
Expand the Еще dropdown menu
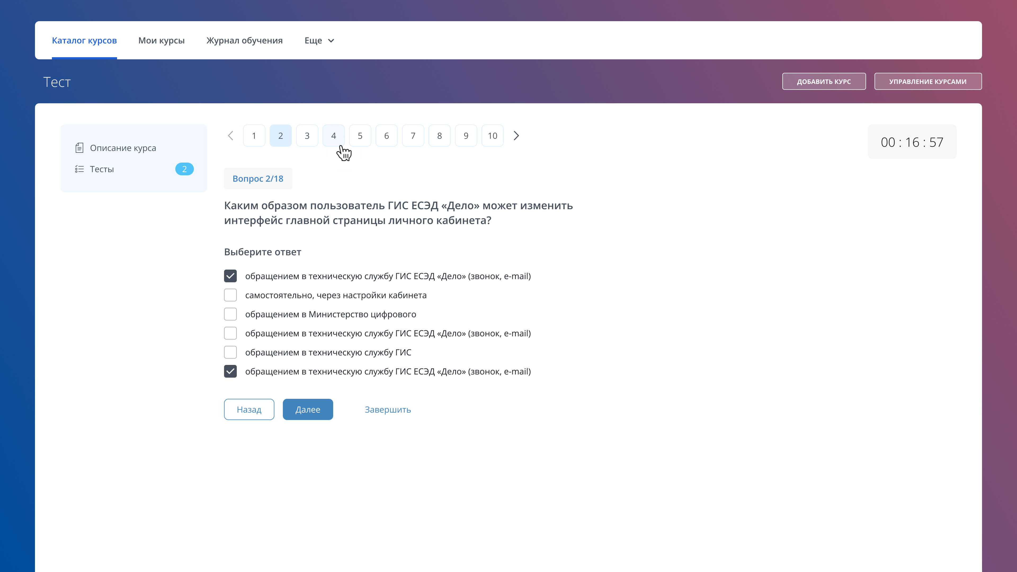[x=319, y=41]
